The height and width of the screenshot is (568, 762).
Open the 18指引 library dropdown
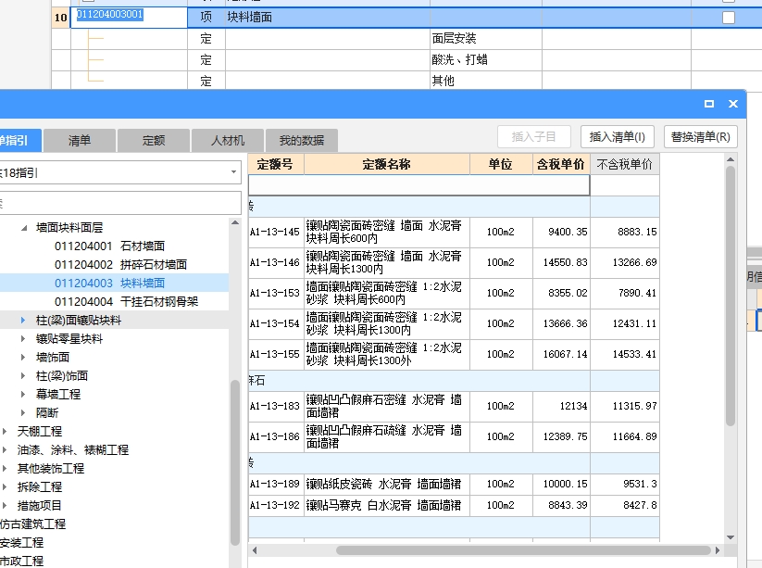tap(233, 172)
